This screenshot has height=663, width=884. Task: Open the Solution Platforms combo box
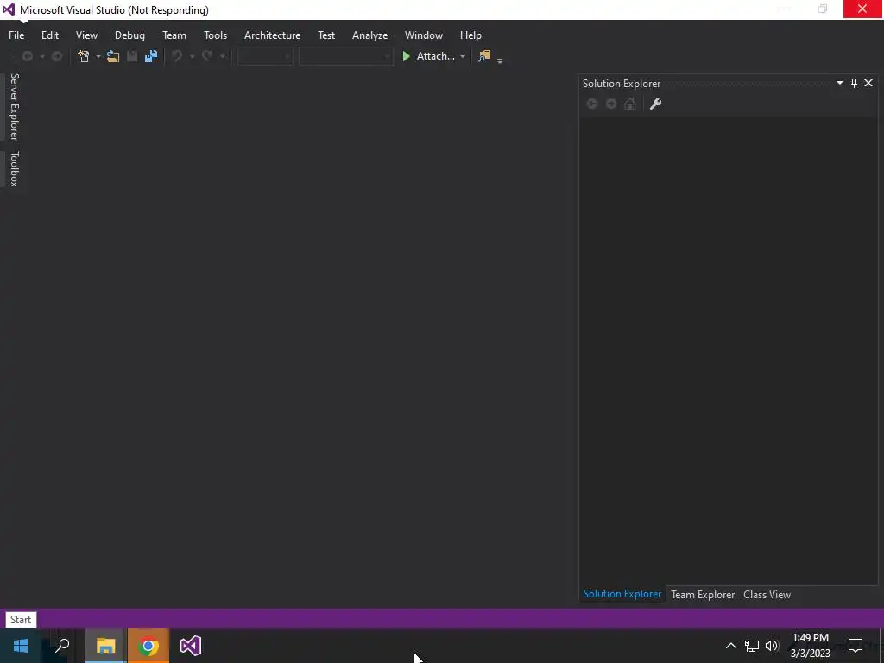345,56
